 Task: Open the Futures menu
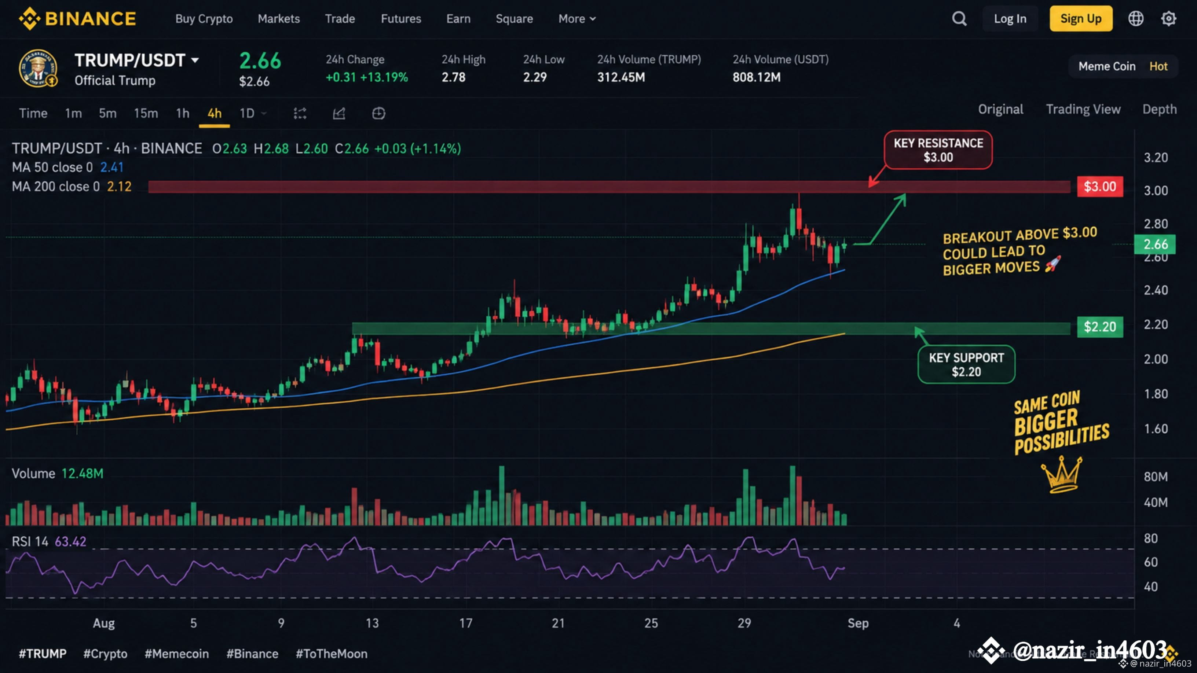click(x=401, y=19)
